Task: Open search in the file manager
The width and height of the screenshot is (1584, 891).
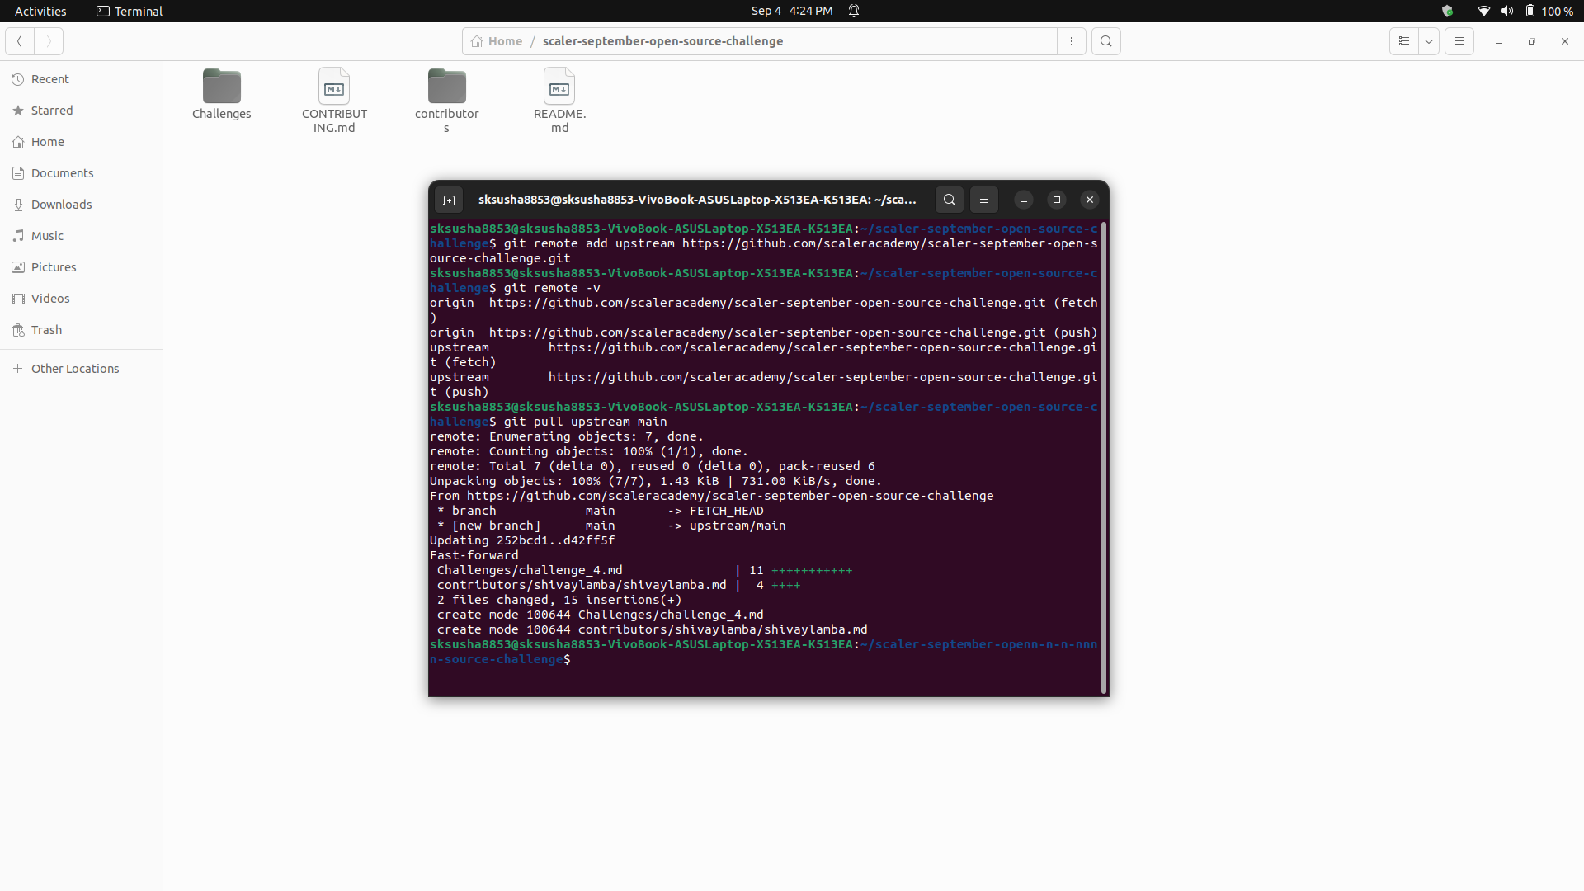Action: coord(1105,40)
